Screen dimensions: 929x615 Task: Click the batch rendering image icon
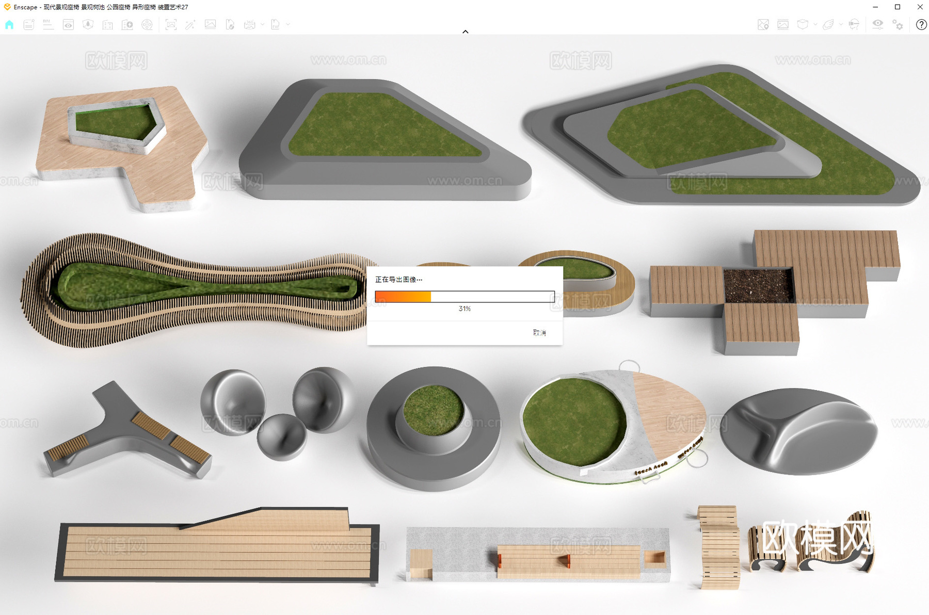tap(210, 24)
